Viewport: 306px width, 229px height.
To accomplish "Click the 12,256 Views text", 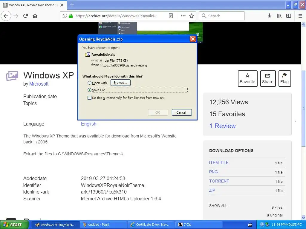I will click(x=229, y=102).
